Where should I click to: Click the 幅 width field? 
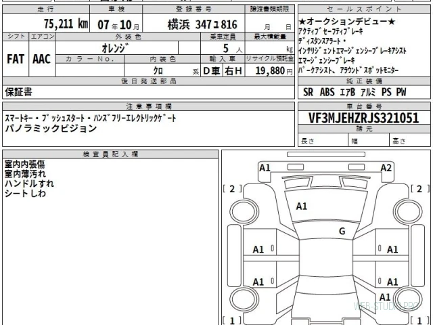coord(369,140)
